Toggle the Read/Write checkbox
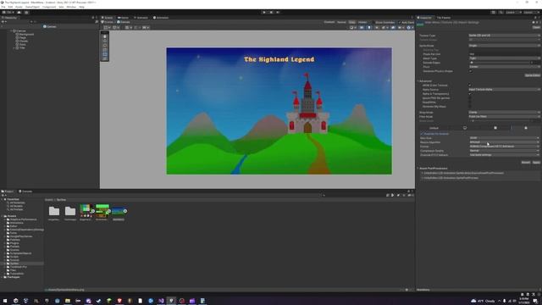Screen dimensions: 542x305 pos(470,102)
